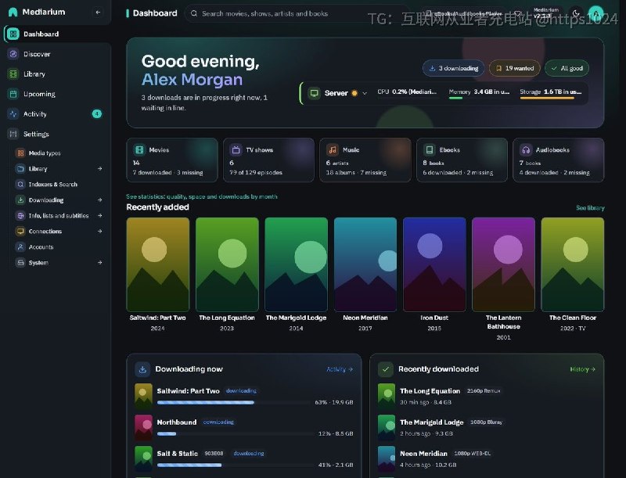Viewport: 626px width, 478px height.
Task: Click the Activity pulse icon
Action: (x=13, y=113)
